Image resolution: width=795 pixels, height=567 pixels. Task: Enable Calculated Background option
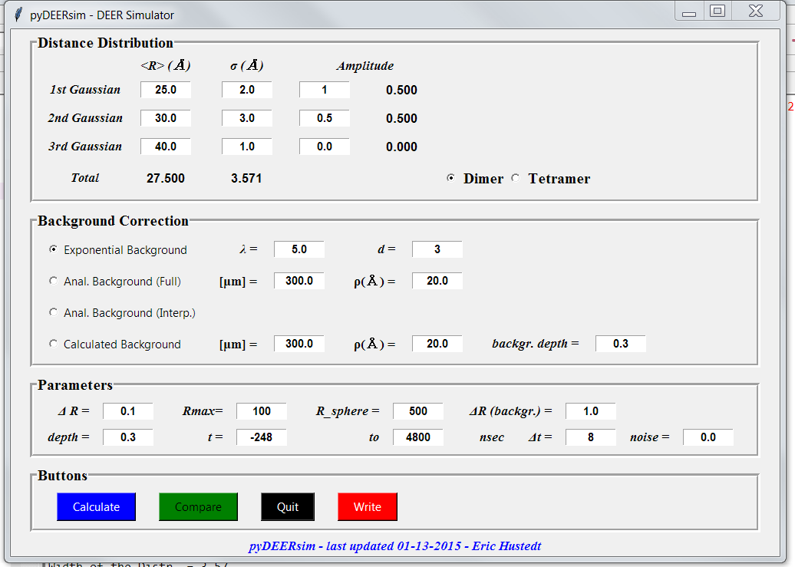pyautogui.click(x=53, y=344)
